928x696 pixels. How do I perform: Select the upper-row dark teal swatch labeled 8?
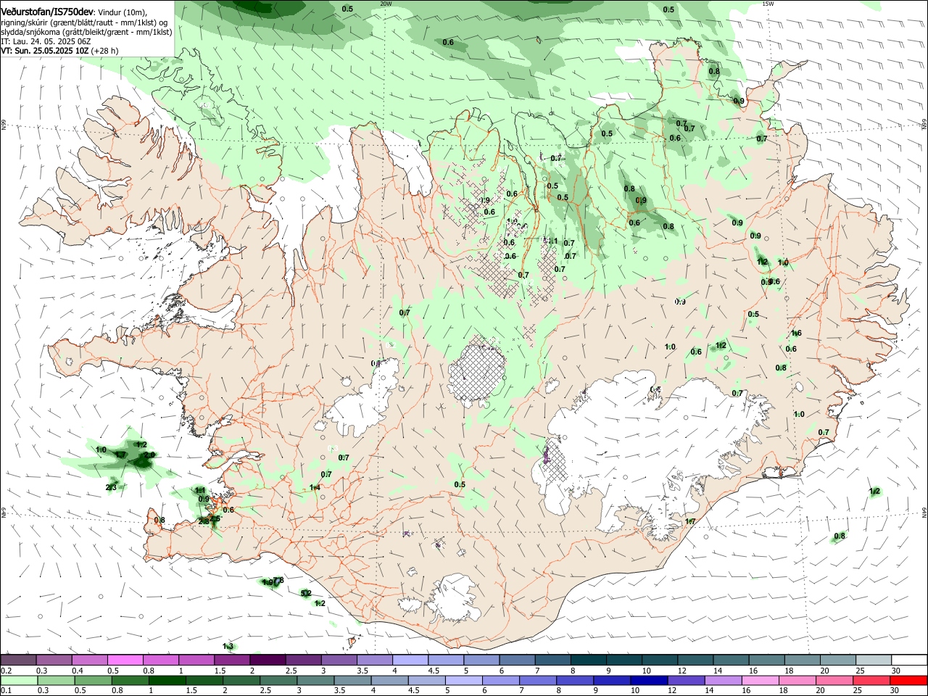588,660
